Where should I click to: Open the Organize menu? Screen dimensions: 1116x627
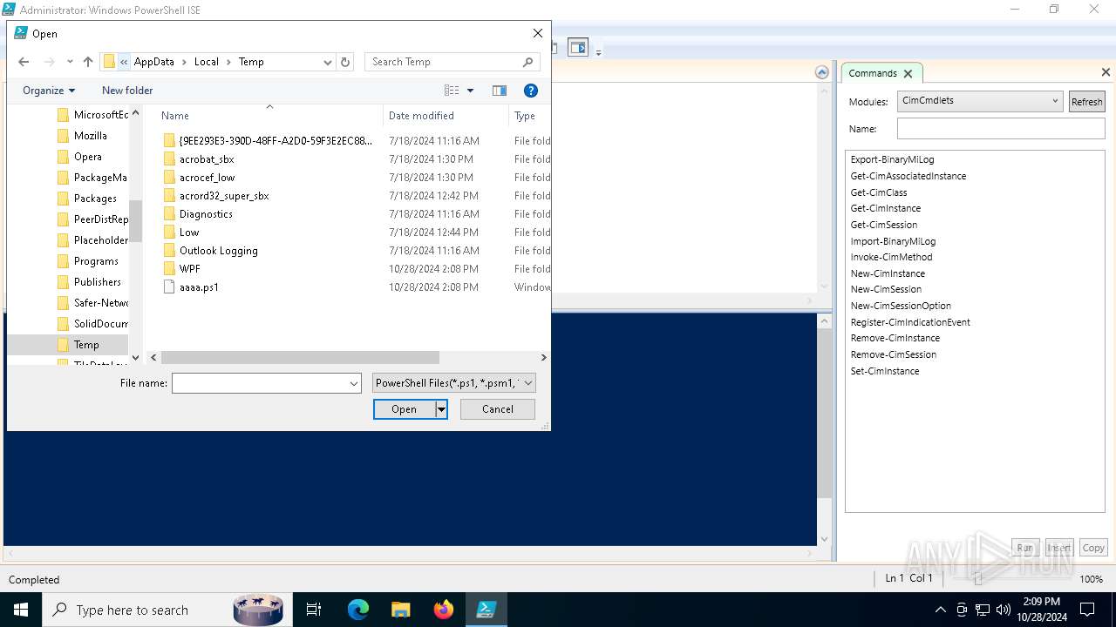click(x=49, y=91)
